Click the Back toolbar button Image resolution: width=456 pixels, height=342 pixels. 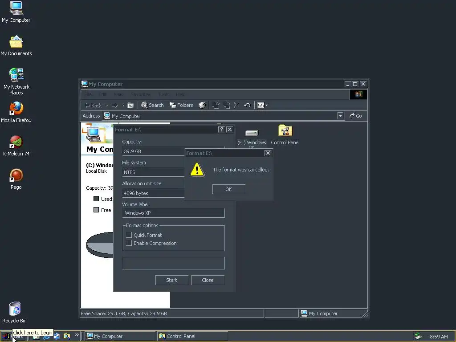93,105
